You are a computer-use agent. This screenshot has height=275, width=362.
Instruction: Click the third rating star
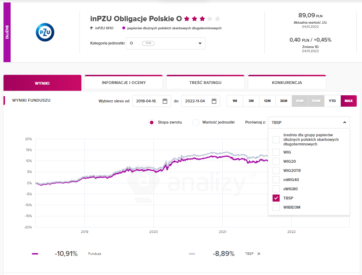(202, 19)
